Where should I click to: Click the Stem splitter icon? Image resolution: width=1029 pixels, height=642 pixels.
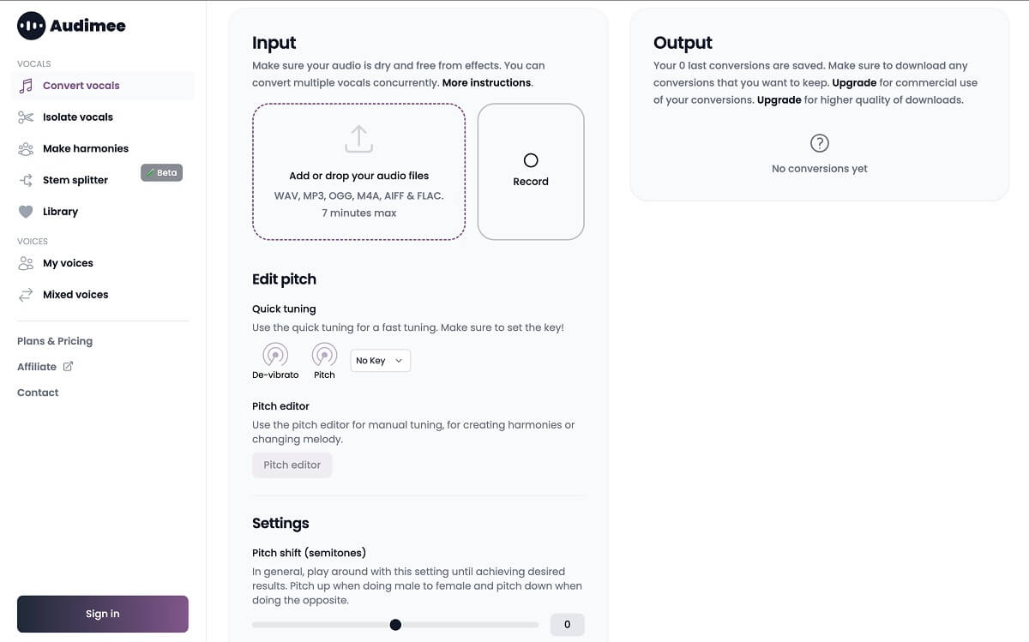26,180
